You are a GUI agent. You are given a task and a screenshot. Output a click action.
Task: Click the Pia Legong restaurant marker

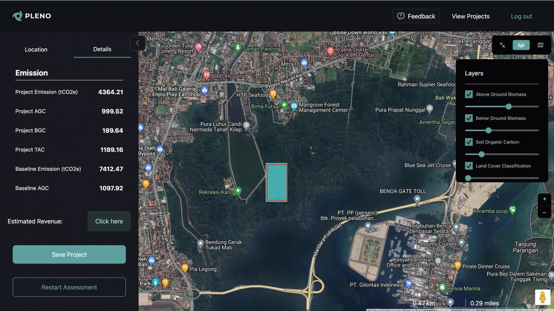(x=185, y=268)
